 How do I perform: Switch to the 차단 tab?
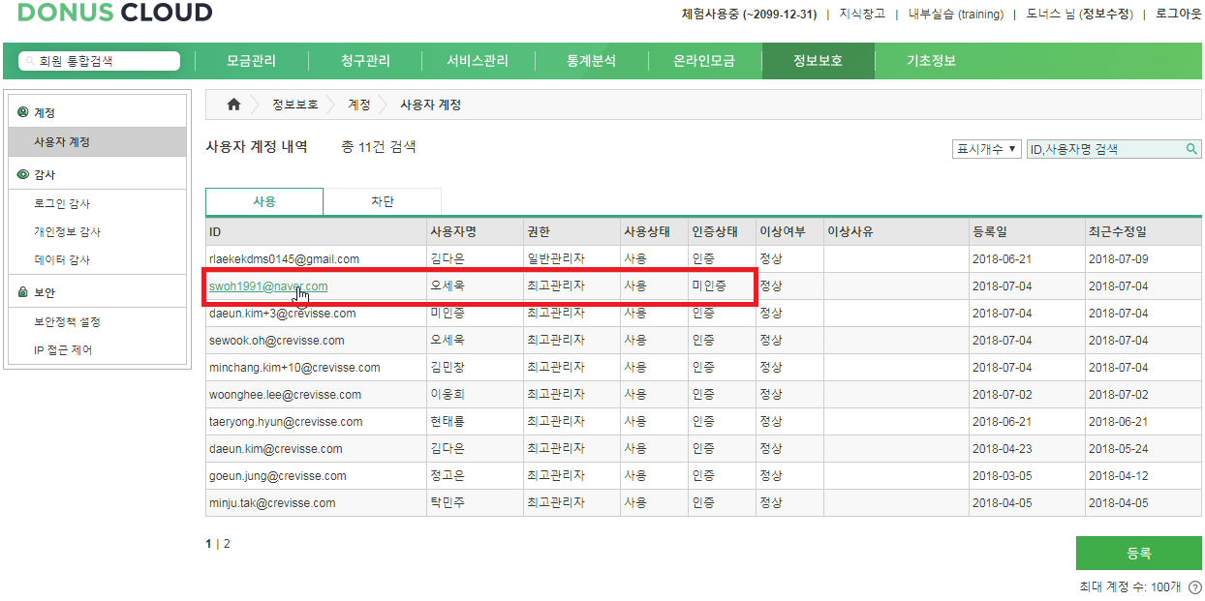pos(382,200)
